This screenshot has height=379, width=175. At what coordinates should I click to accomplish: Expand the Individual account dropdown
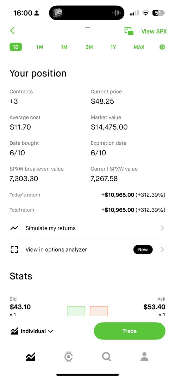32,331
